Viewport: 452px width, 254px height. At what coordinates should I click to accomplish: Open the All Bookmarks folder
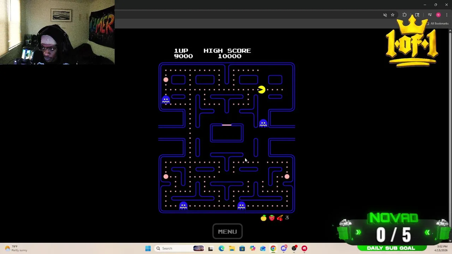pos(437,24)
